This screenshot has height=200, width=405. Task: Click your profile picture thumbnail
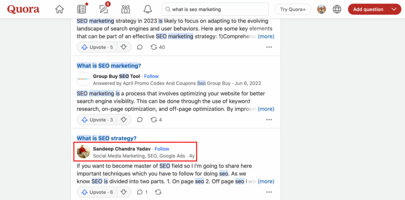point(321,9)
